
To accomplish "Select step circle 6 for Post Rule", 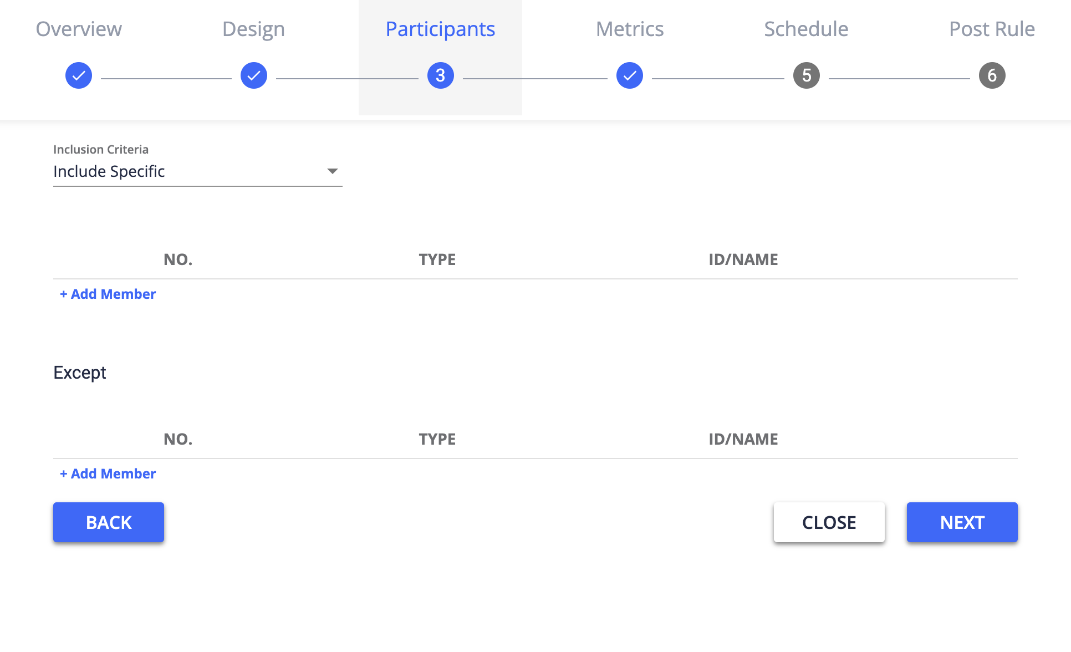I will 992,75.
